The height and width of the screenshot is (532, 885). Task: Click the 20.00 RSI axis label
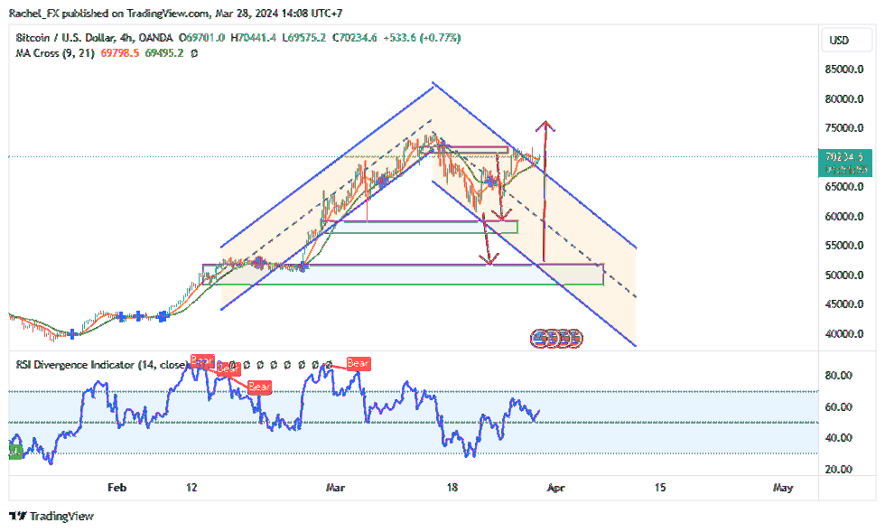click(x=838, y=470)
